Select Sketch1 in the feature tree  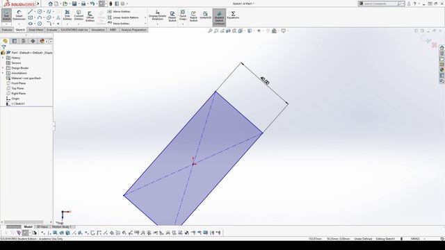click(x=15, y=103)
